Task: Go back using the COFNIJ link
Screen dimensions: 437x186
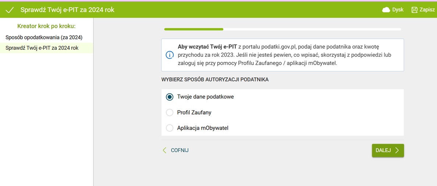Action: tap(180, 150)
